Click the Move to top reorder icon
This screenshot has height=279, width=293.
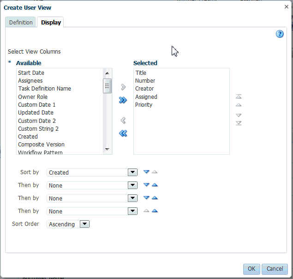pos(239,97)
